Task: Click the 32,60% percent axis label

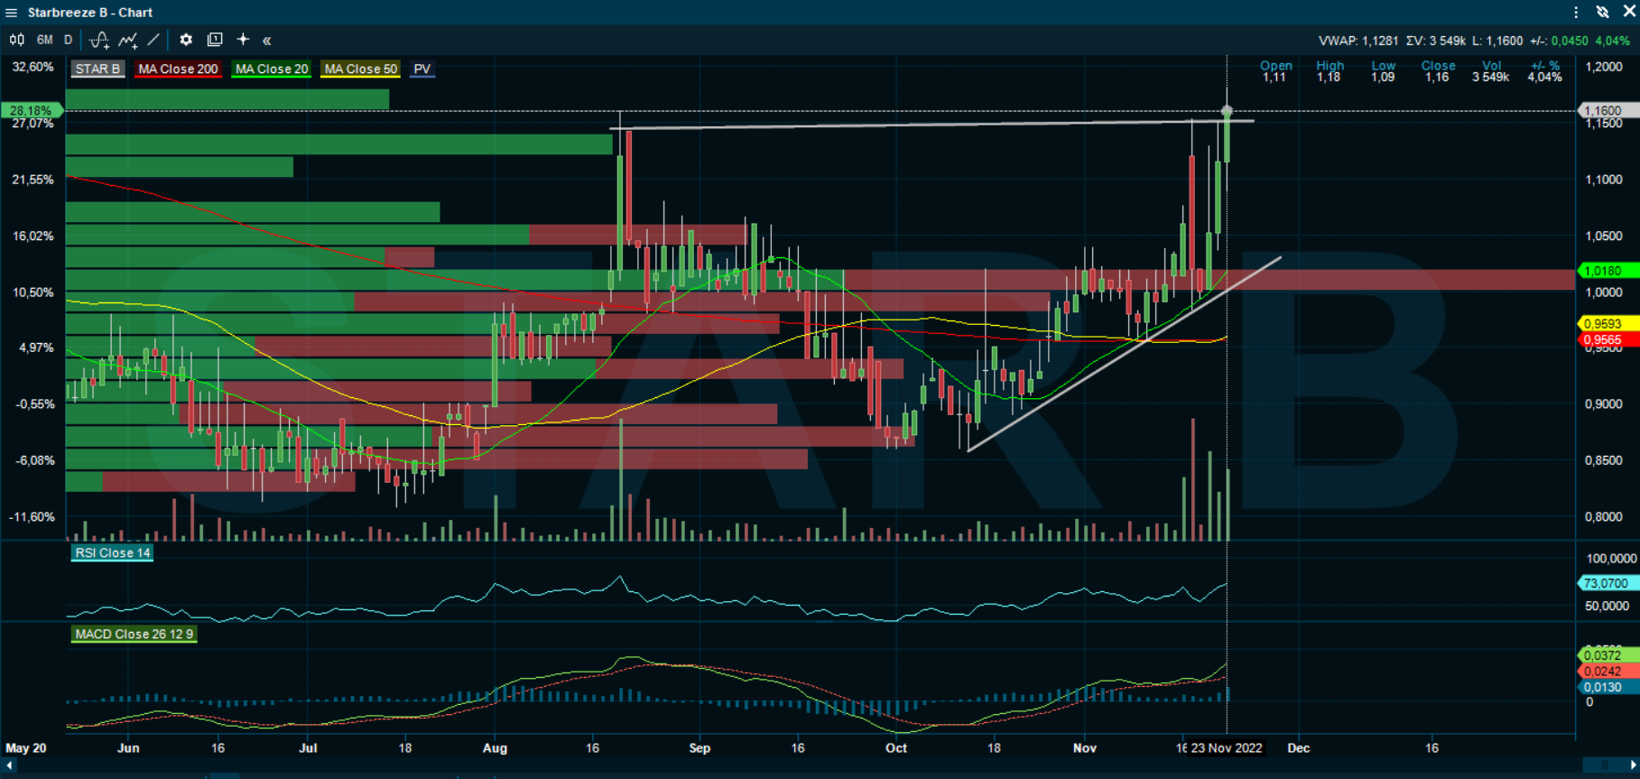Action: pos(33,67)
